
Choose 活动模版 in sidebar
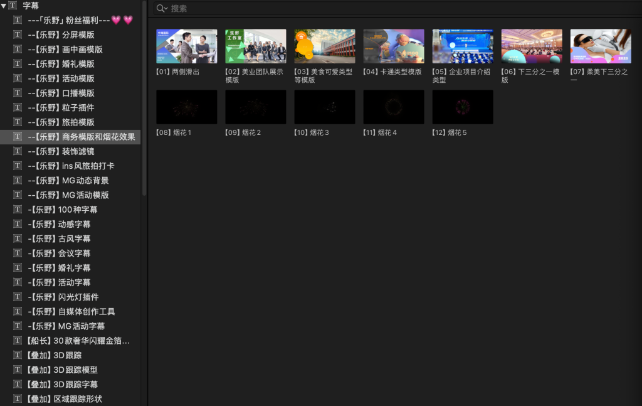(x=70, y=78)
